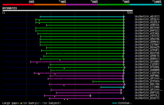
Task: Click the UniRef100_A9V0L2 label
Action: (x=147, y=96)
